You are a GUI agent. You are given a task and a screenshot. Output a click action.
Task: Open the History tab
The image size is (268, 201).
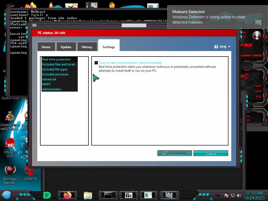click(87, 47)
